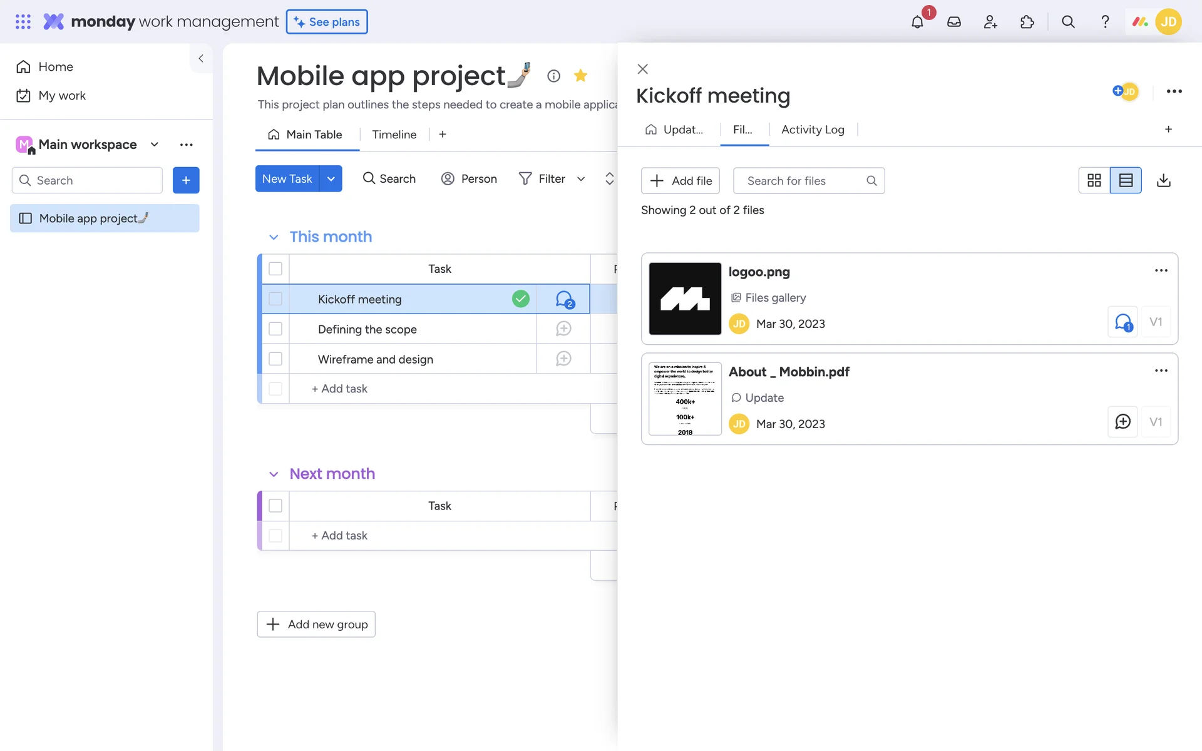Open the apps puzzle-piece icon
The image size is (1202, 751).
click(1027, 22)
